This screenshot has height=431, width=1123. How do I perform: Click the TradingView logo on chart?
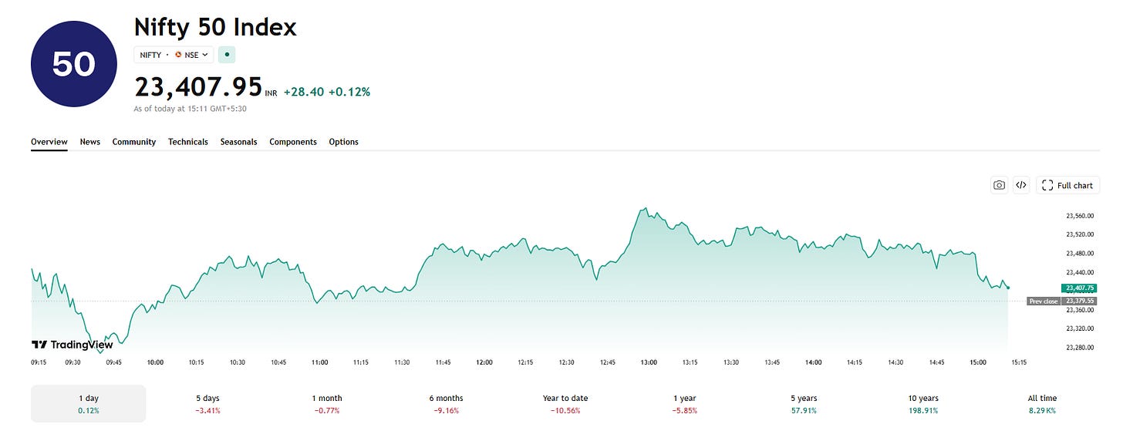click(72, 345)
